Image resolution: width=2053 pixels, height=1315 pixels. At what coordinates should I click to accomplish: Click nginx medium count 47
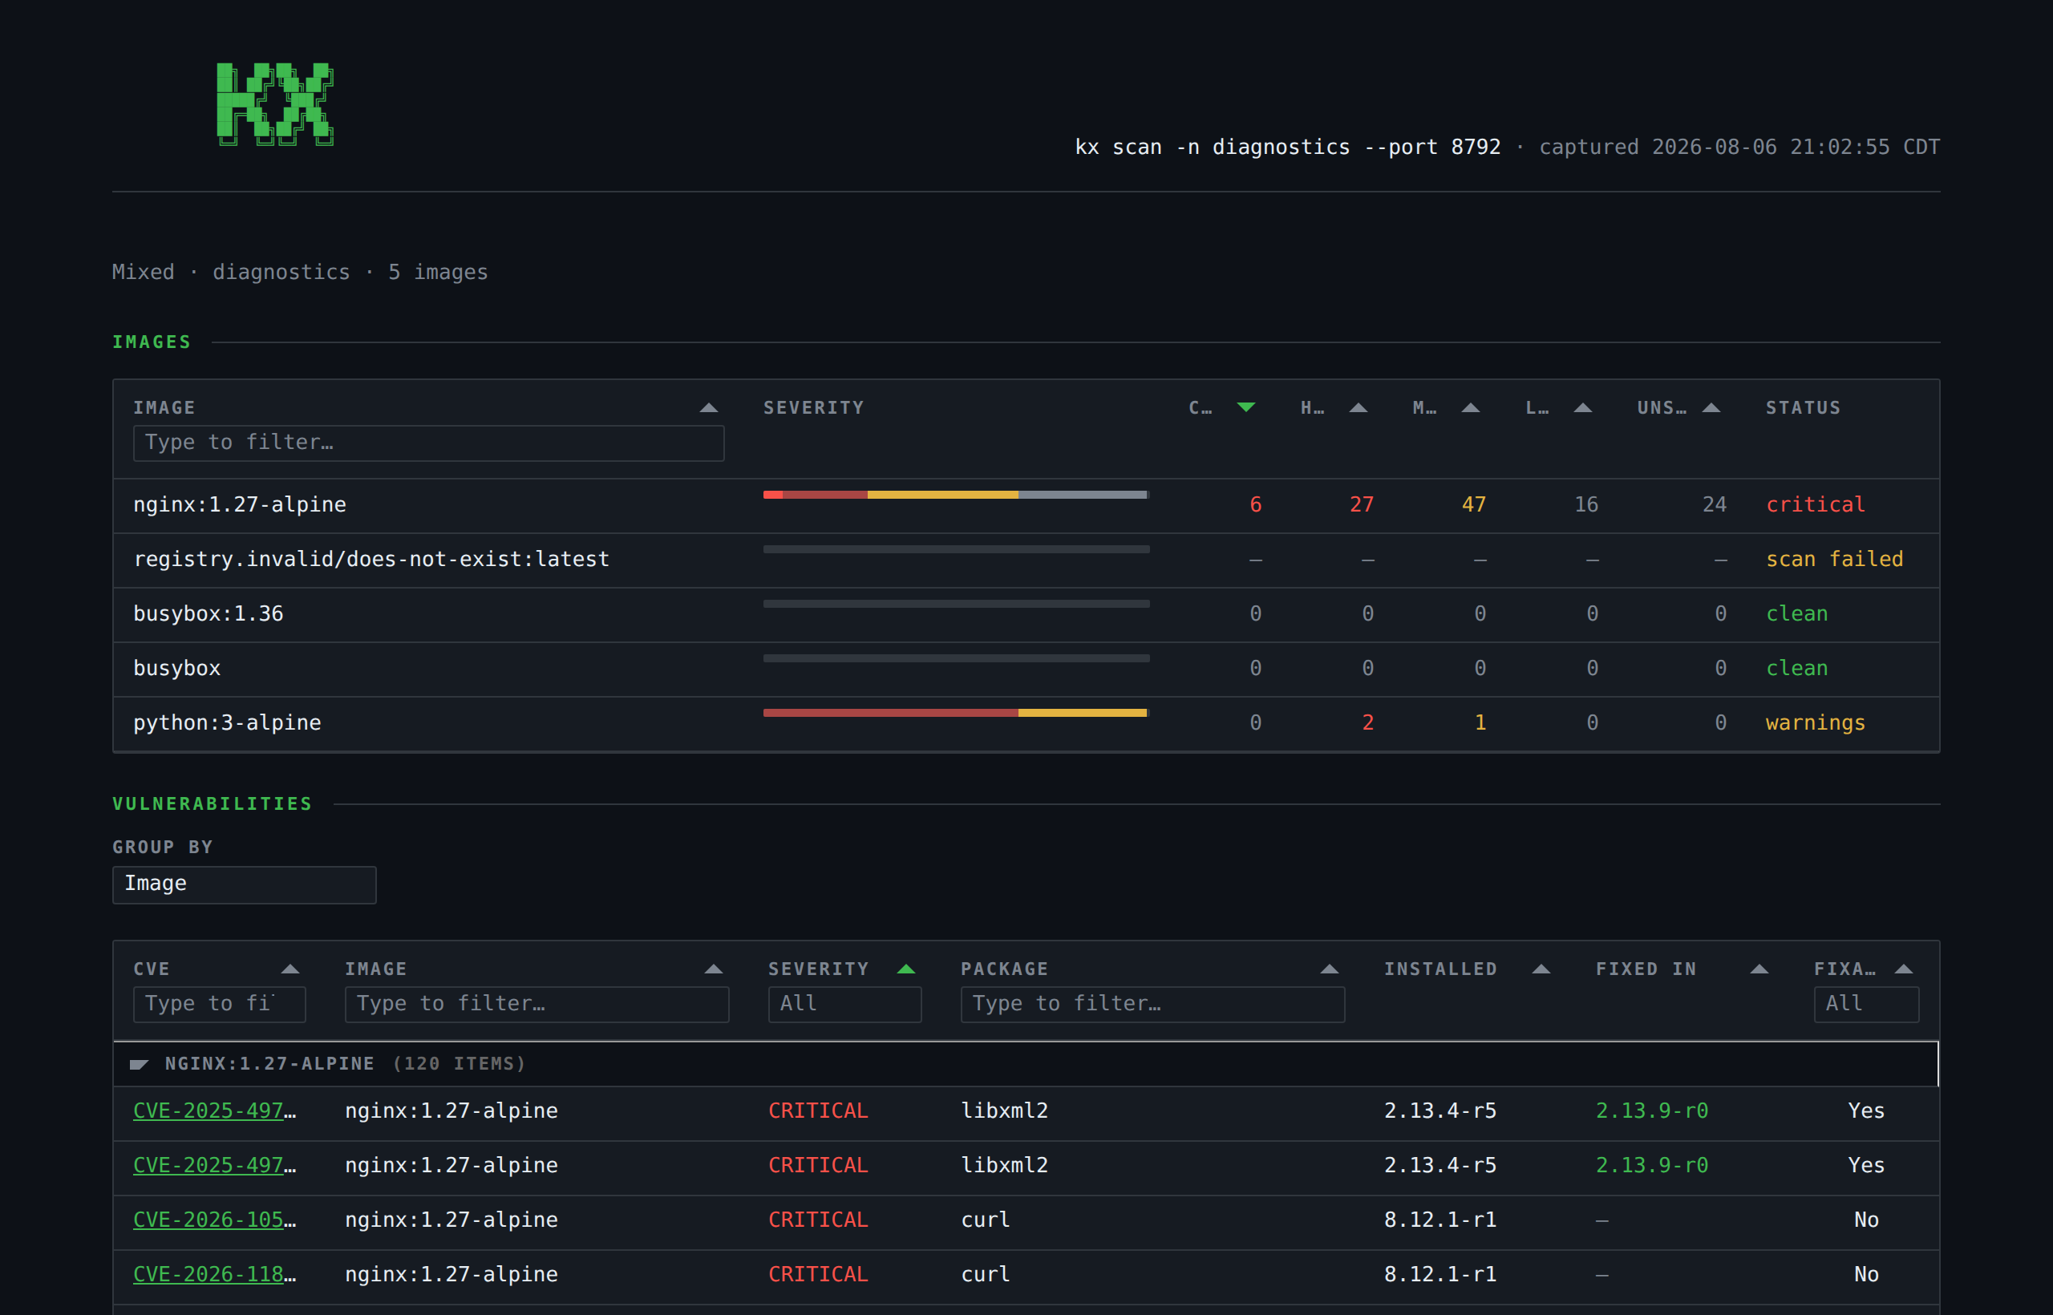click(1474, 505)
